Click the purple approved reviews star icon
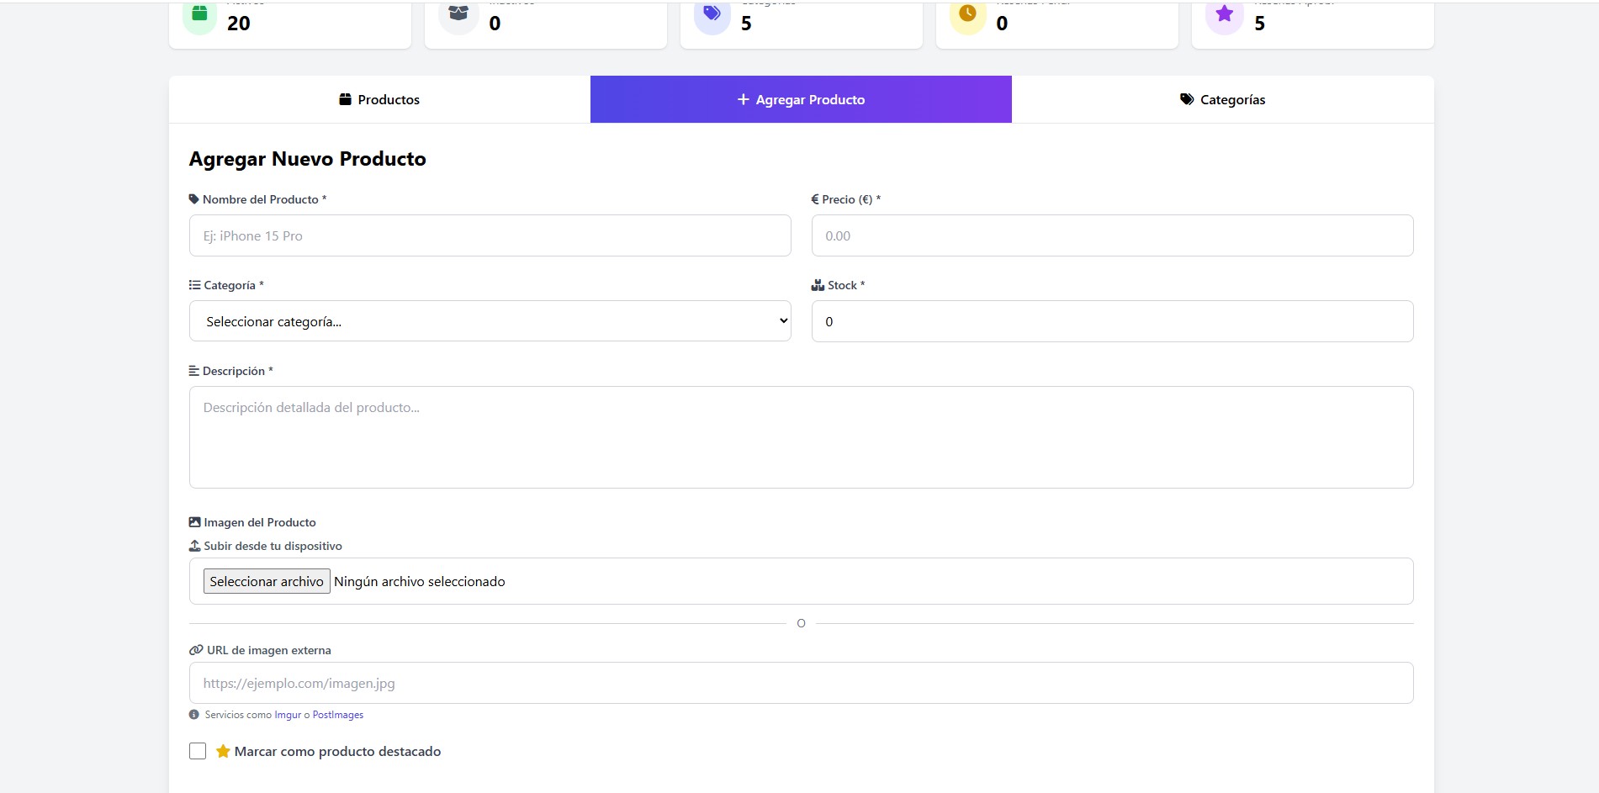 [x=1224, y=14]
